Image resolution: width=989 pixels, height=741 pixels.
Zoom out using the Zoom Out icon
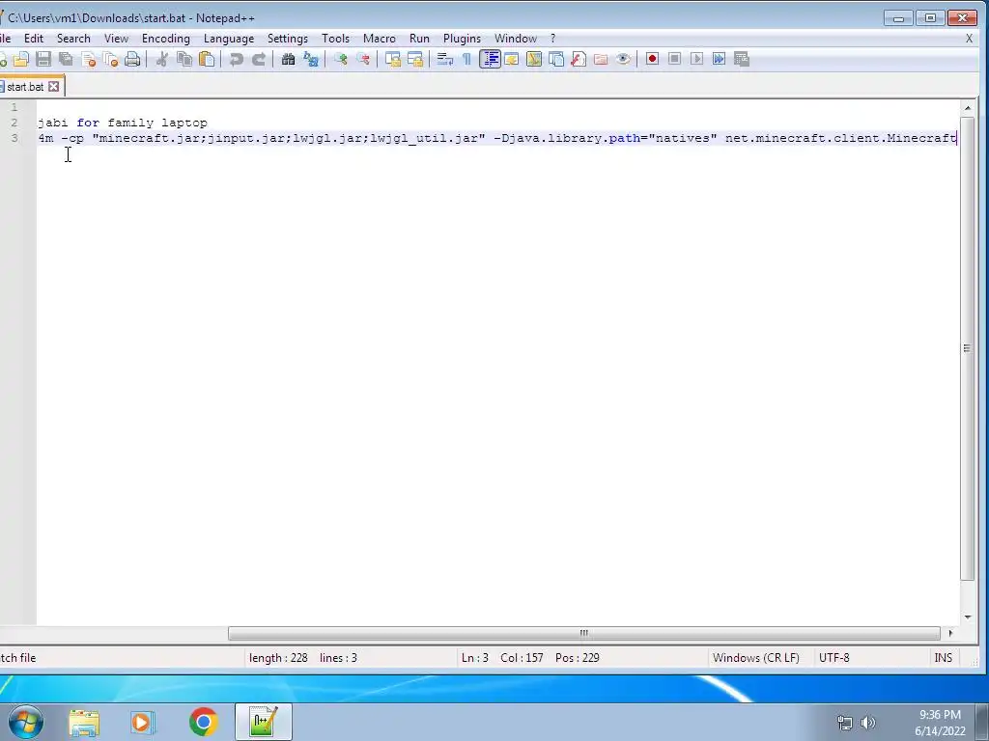363,59
